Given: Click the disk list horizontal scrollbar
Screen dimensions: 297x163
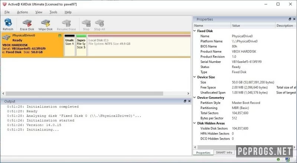Looking at the screenshot, I should (x=84, y=94).
